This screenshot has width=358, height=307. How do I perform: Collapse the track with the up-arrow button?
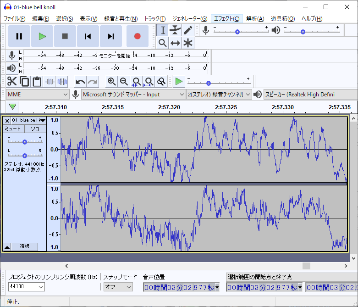click(7, 247)
